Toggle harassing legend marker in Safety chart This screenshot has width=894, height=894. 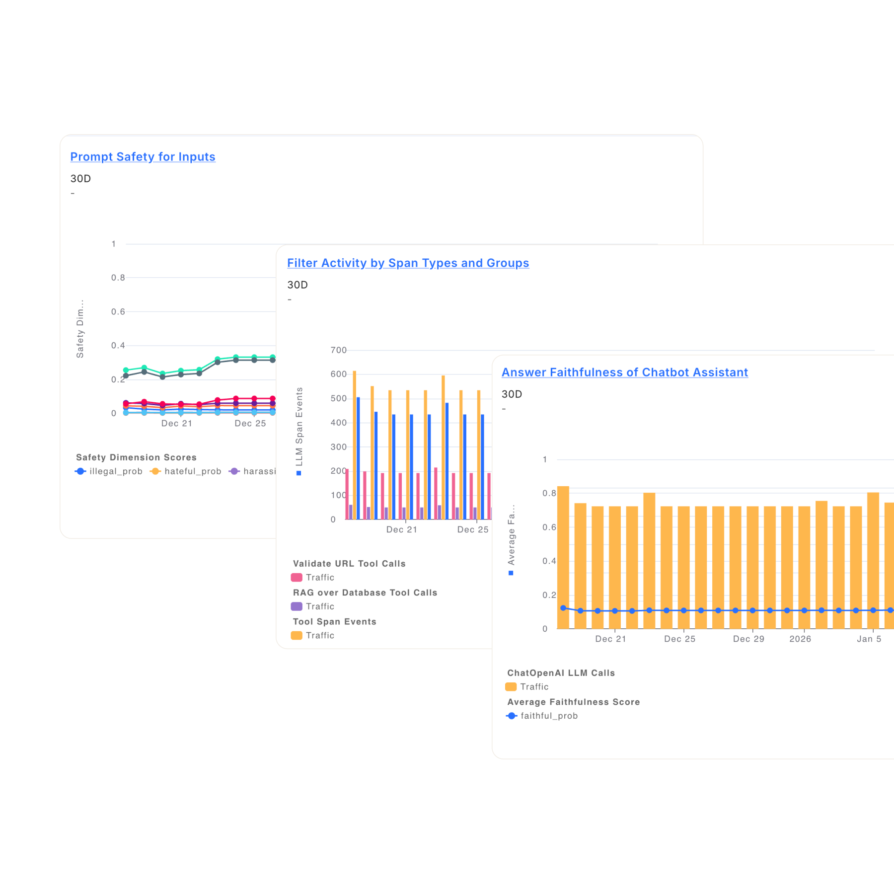234,471
